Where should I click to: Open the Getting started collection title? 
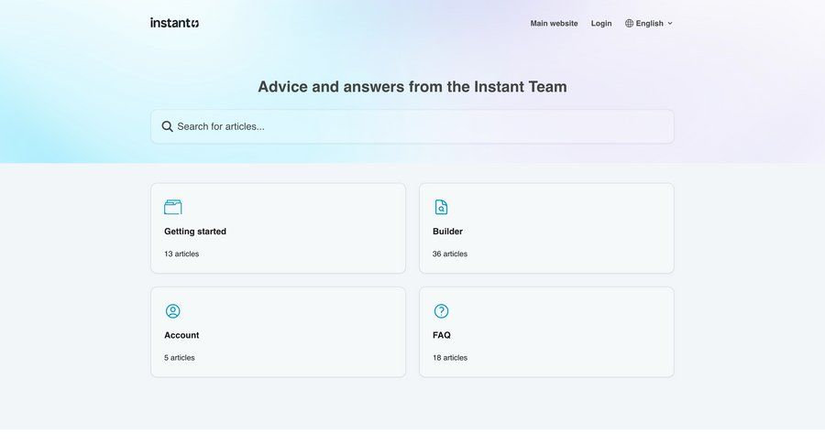coord(195,232)
